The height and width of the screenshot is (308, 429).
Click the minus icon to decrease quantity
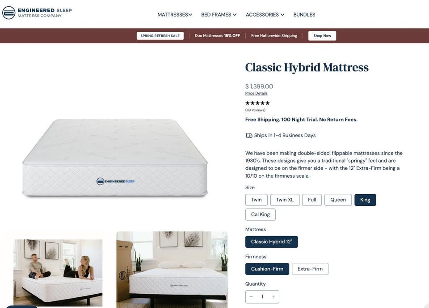pos(251,297)
